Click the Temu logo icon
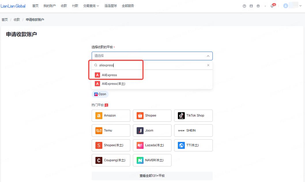 [99, 131]
